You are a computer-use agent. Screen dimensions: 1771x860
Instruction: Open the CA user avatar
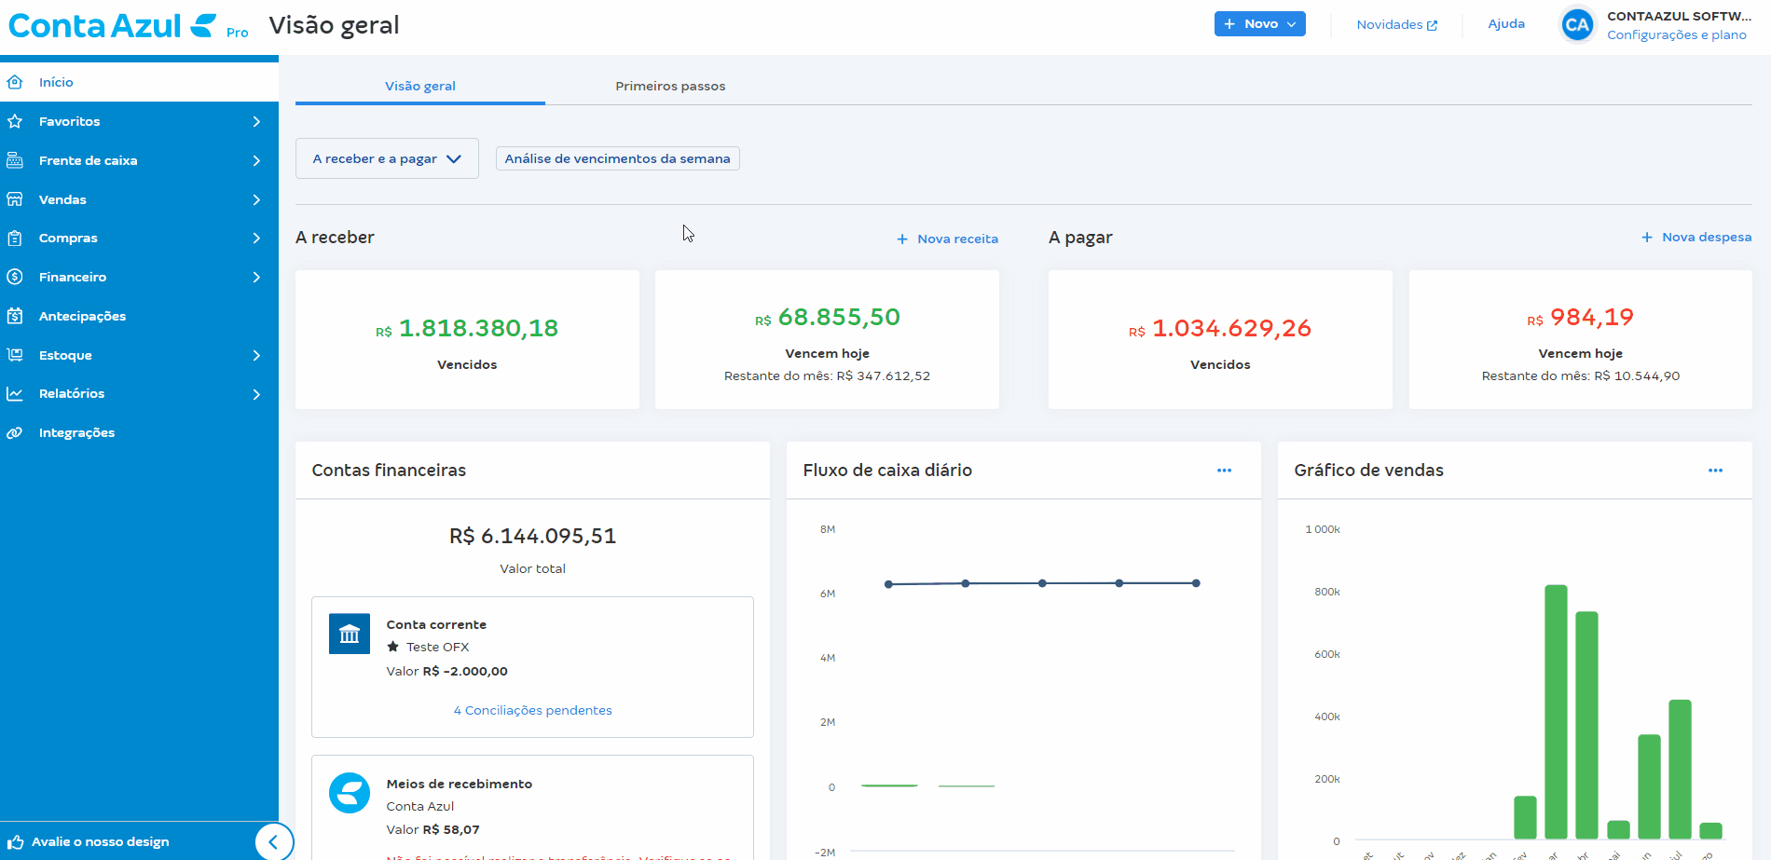point(1577,25)
